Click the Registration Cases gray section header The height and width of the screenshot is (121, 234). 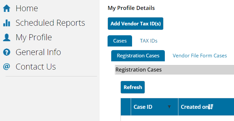[174, 70]
